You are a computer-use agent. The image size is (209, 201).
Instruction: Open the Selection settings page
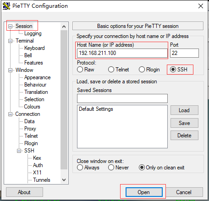[x=34, y=99]
